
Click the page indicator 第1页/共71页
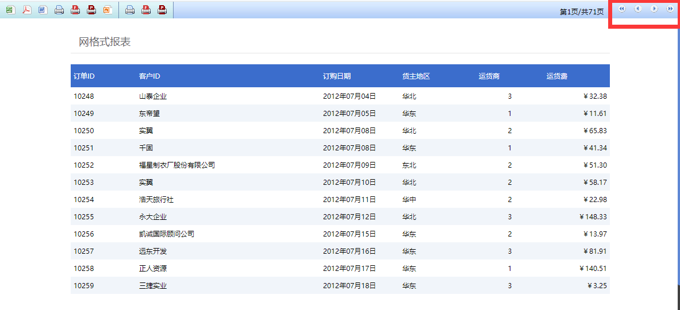(x=582, y=11)
